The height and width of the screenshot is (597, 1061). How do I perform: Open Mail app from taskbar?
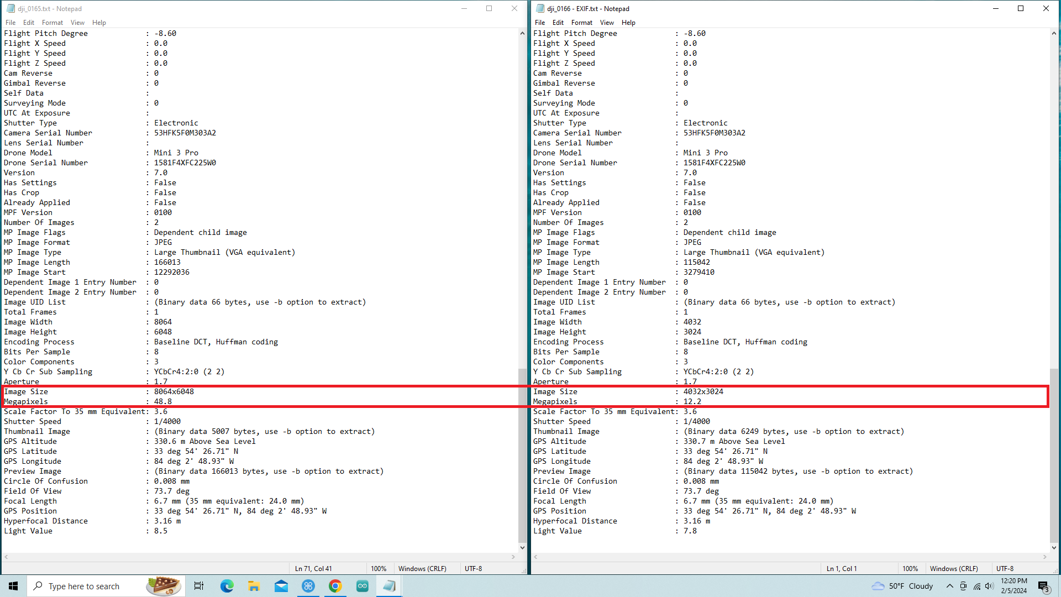coord(281,586)
